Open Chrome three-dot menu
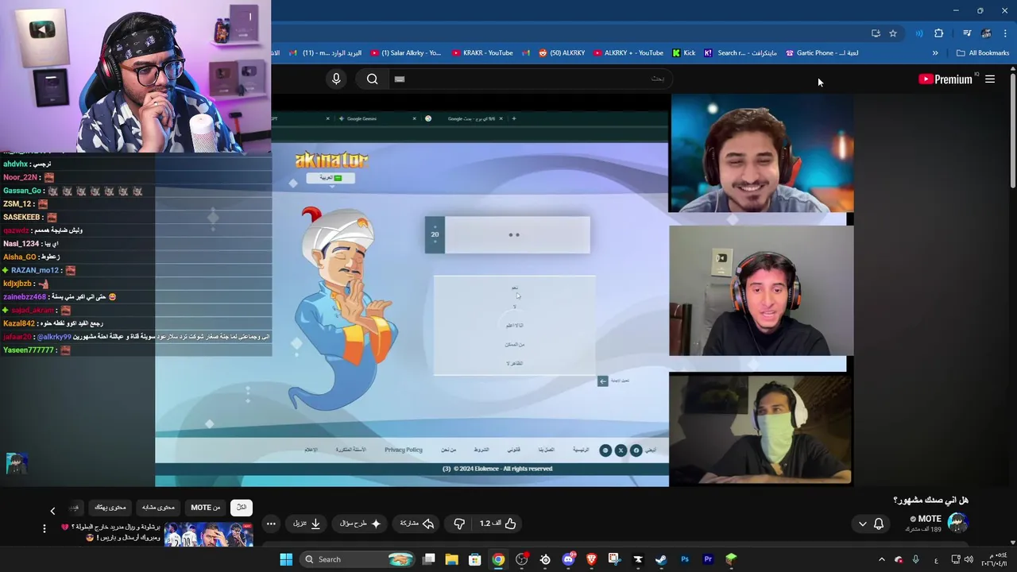Viewport: 1017px width, 572px height. point(1006,33)
